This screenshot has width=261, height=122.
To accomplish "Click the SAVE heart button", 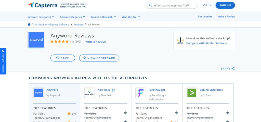I will click(63, 58).
